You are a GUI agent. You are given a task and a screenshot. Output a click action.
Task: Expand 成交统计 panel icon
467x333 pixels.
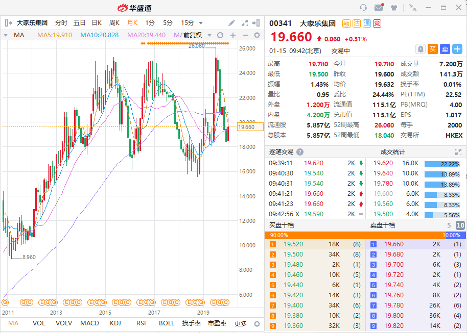[458, 152]
